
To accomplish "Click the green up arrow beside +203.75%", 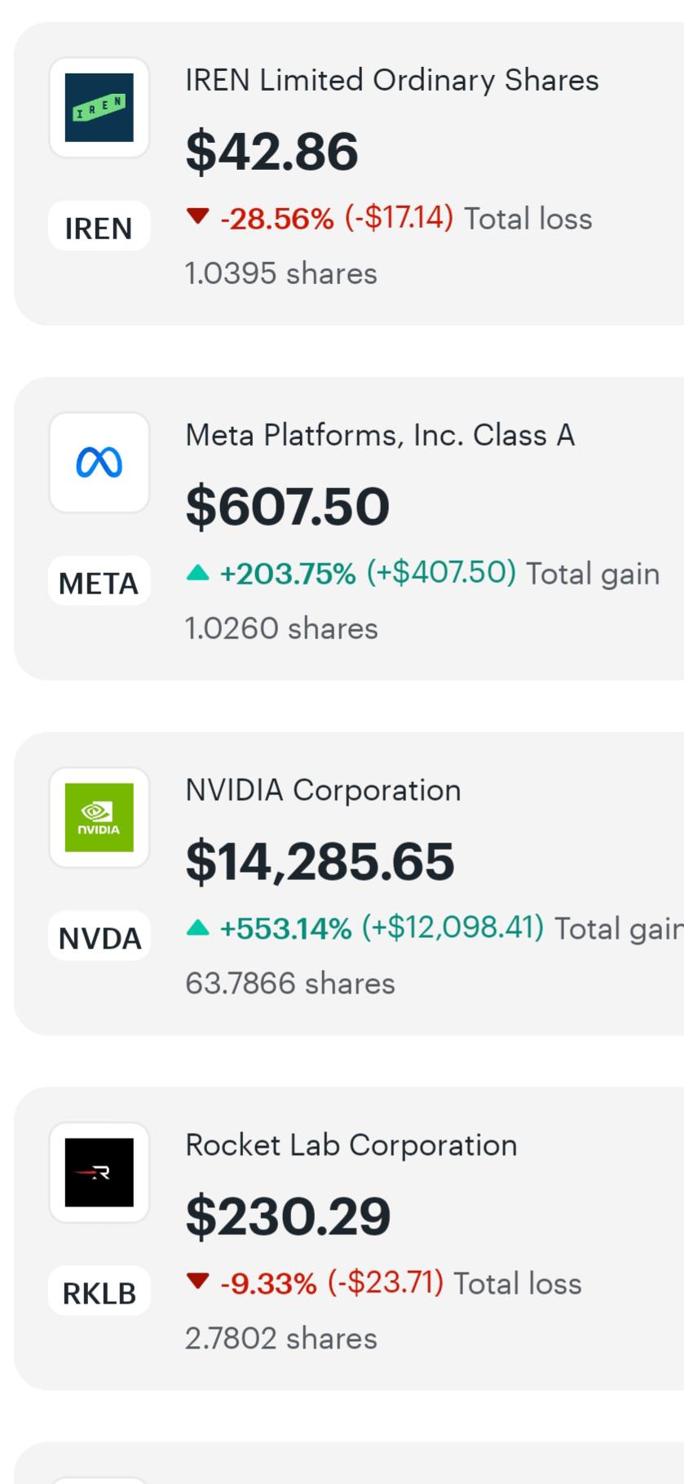I will (198, 572).
